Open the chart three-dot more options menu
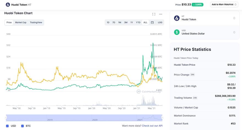Screen dimensions: 242x130 click(x=161, y=14)
